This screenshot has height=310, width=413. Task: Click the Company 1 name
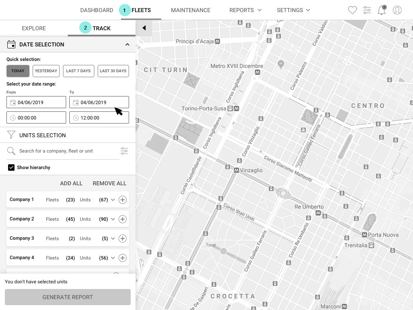tap(22, 199)
